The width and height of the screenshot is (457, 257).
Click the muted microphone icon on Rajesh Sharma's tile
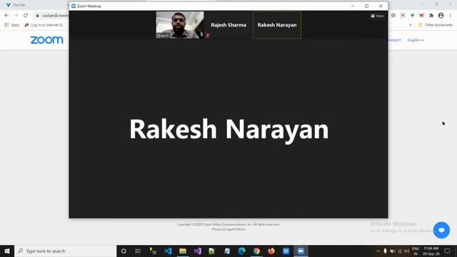click(x=208, y=36)
